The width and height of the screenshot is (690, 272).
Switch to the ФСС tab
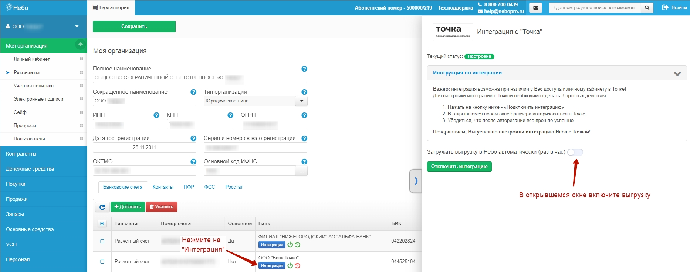(210, 187)
